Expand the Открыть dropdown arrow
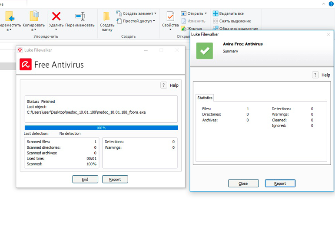This screenshot has width=335, height=229. pos(206,13)
